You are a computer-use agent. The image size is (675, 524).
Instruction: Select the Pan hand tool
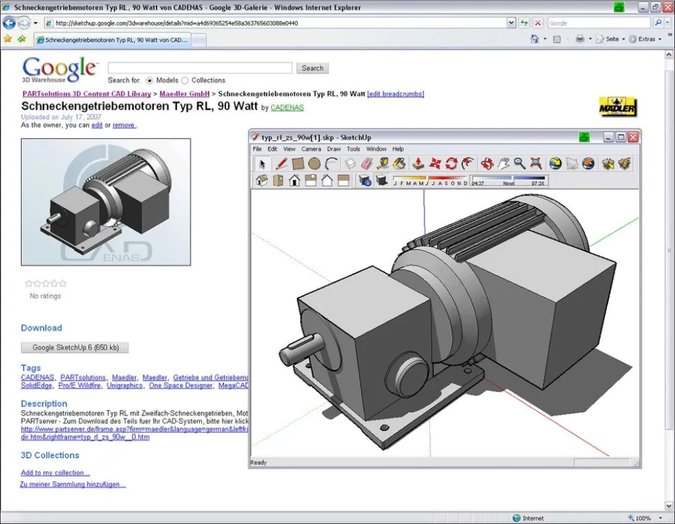(503, 164)
